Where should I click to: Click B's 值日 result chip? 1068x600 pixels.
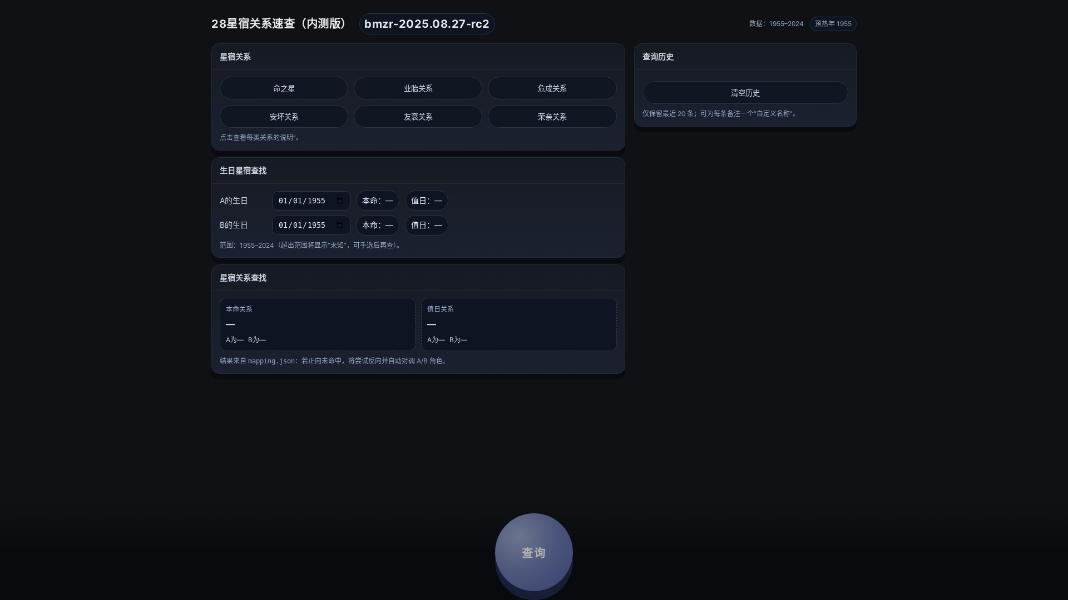(427, 225)
